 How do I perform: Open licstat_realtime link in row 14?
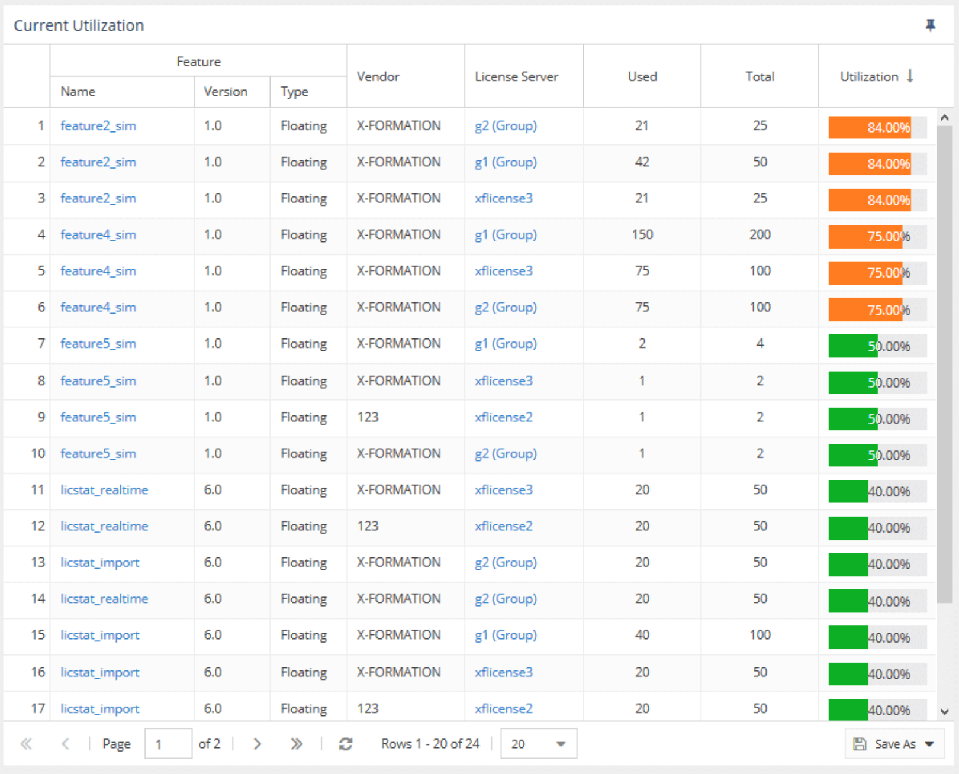pos(104,599)
